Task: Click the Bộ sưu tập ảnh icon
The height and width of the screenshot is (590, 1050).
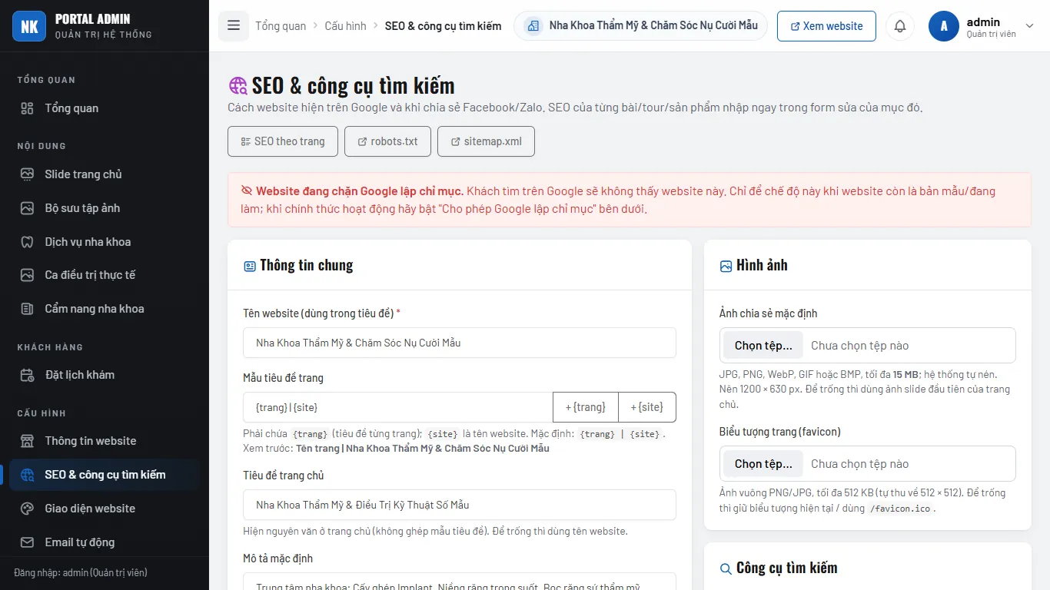Action: (27, 208)
